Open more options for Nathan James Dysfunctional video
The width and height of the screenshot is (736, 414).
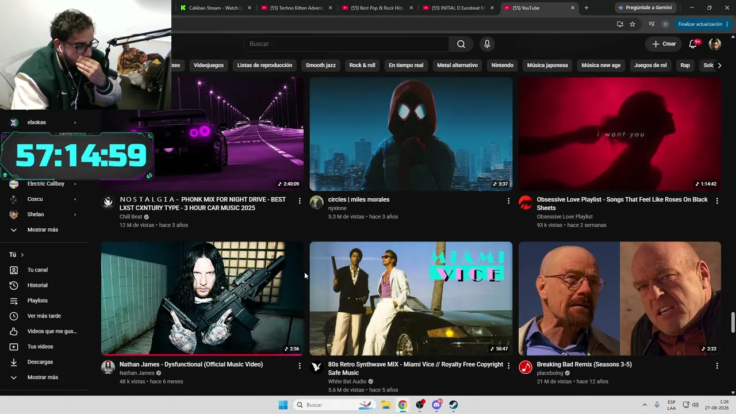coord(300,366)
